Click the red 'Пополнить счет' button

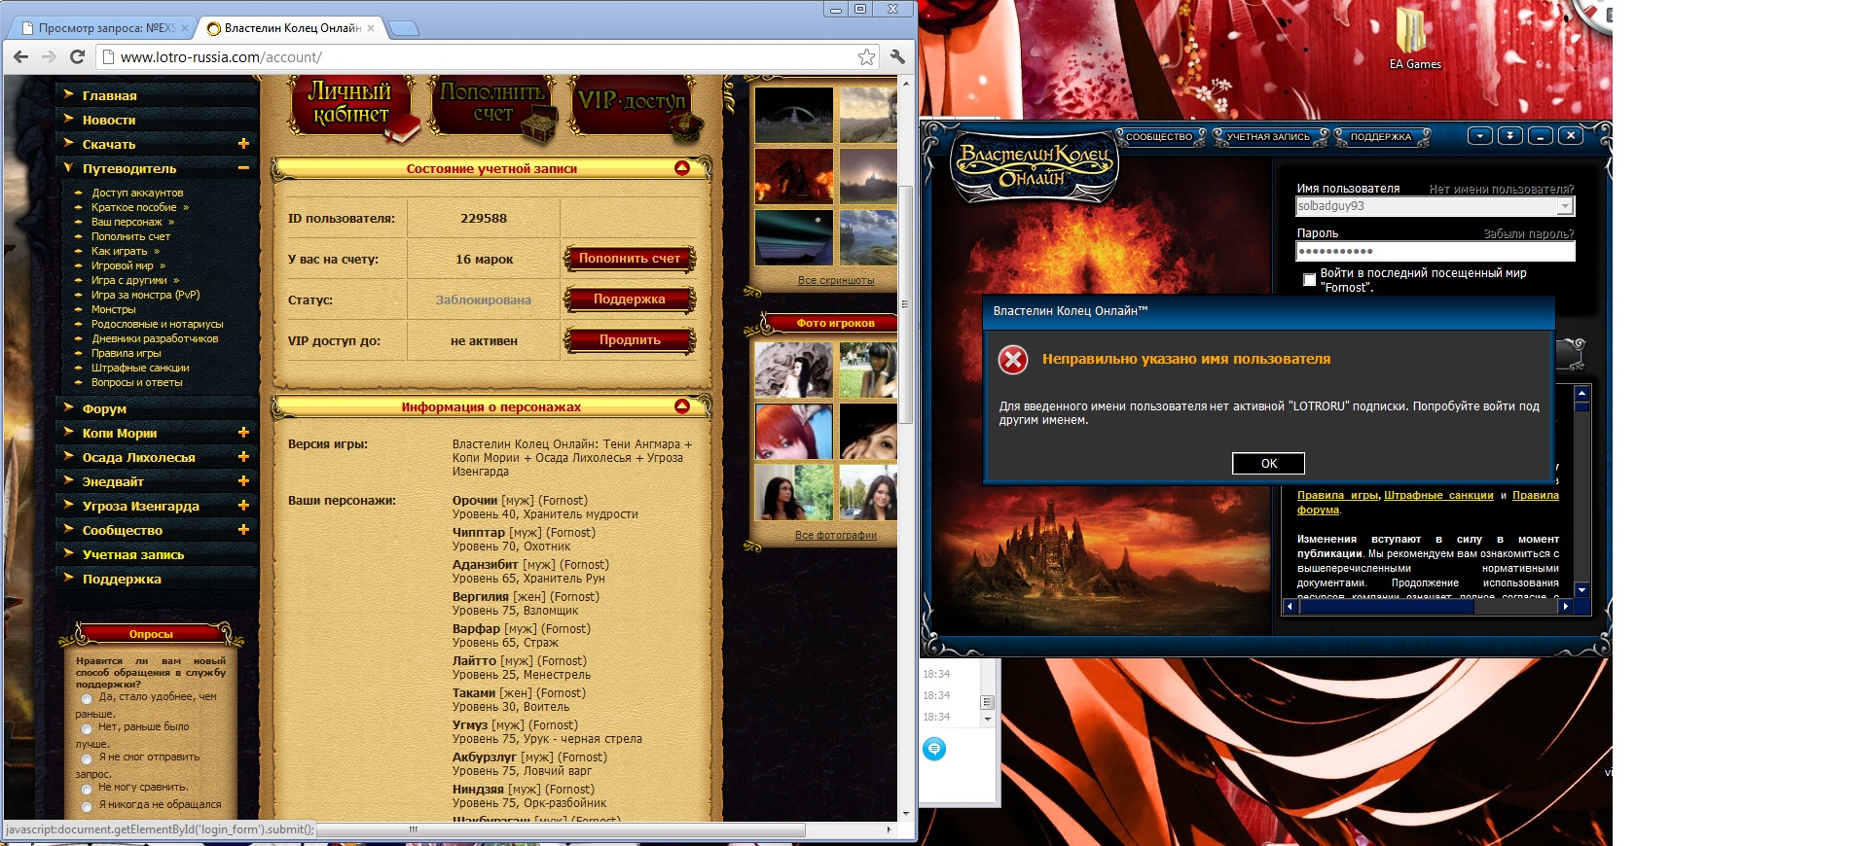tap(630, 259)
